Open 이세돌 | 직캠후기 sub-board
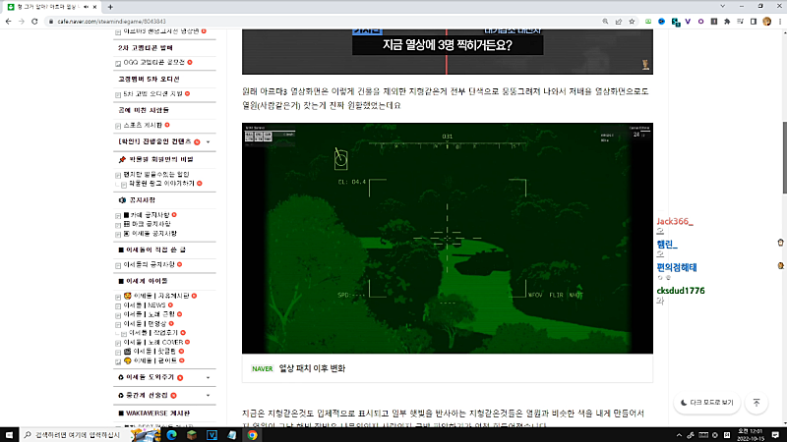The height and width of the screenshot is (442, 787). pyautogui.click(x=153, y=333)
